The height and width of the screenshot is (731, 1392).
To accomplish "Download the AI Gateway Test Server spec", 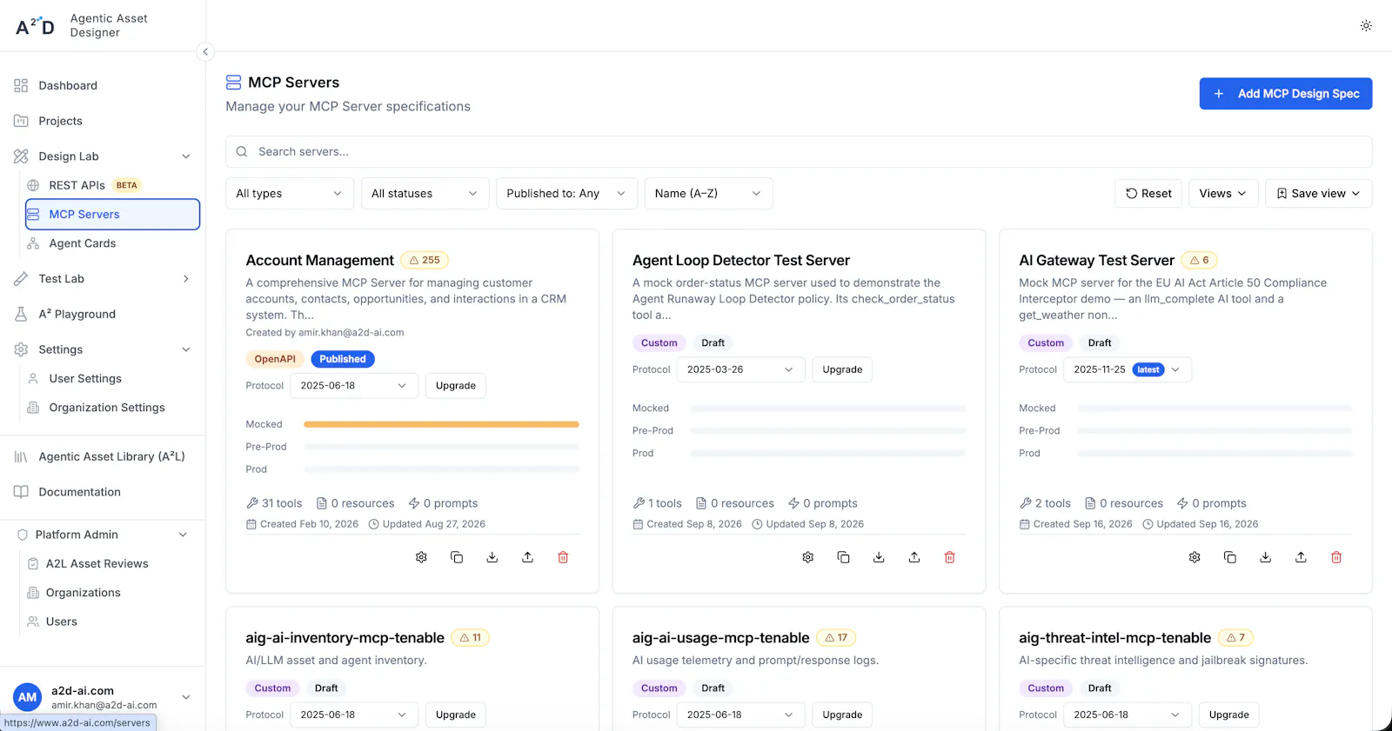I will click(x=1266, y=557).
